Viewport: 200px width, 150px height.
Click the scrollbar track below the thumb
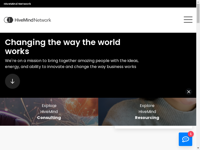[x=198, y=87]
